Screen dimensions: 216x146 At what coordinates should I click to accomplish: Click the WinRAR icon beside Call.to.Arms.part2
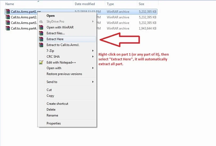click(x=8, y=17)
